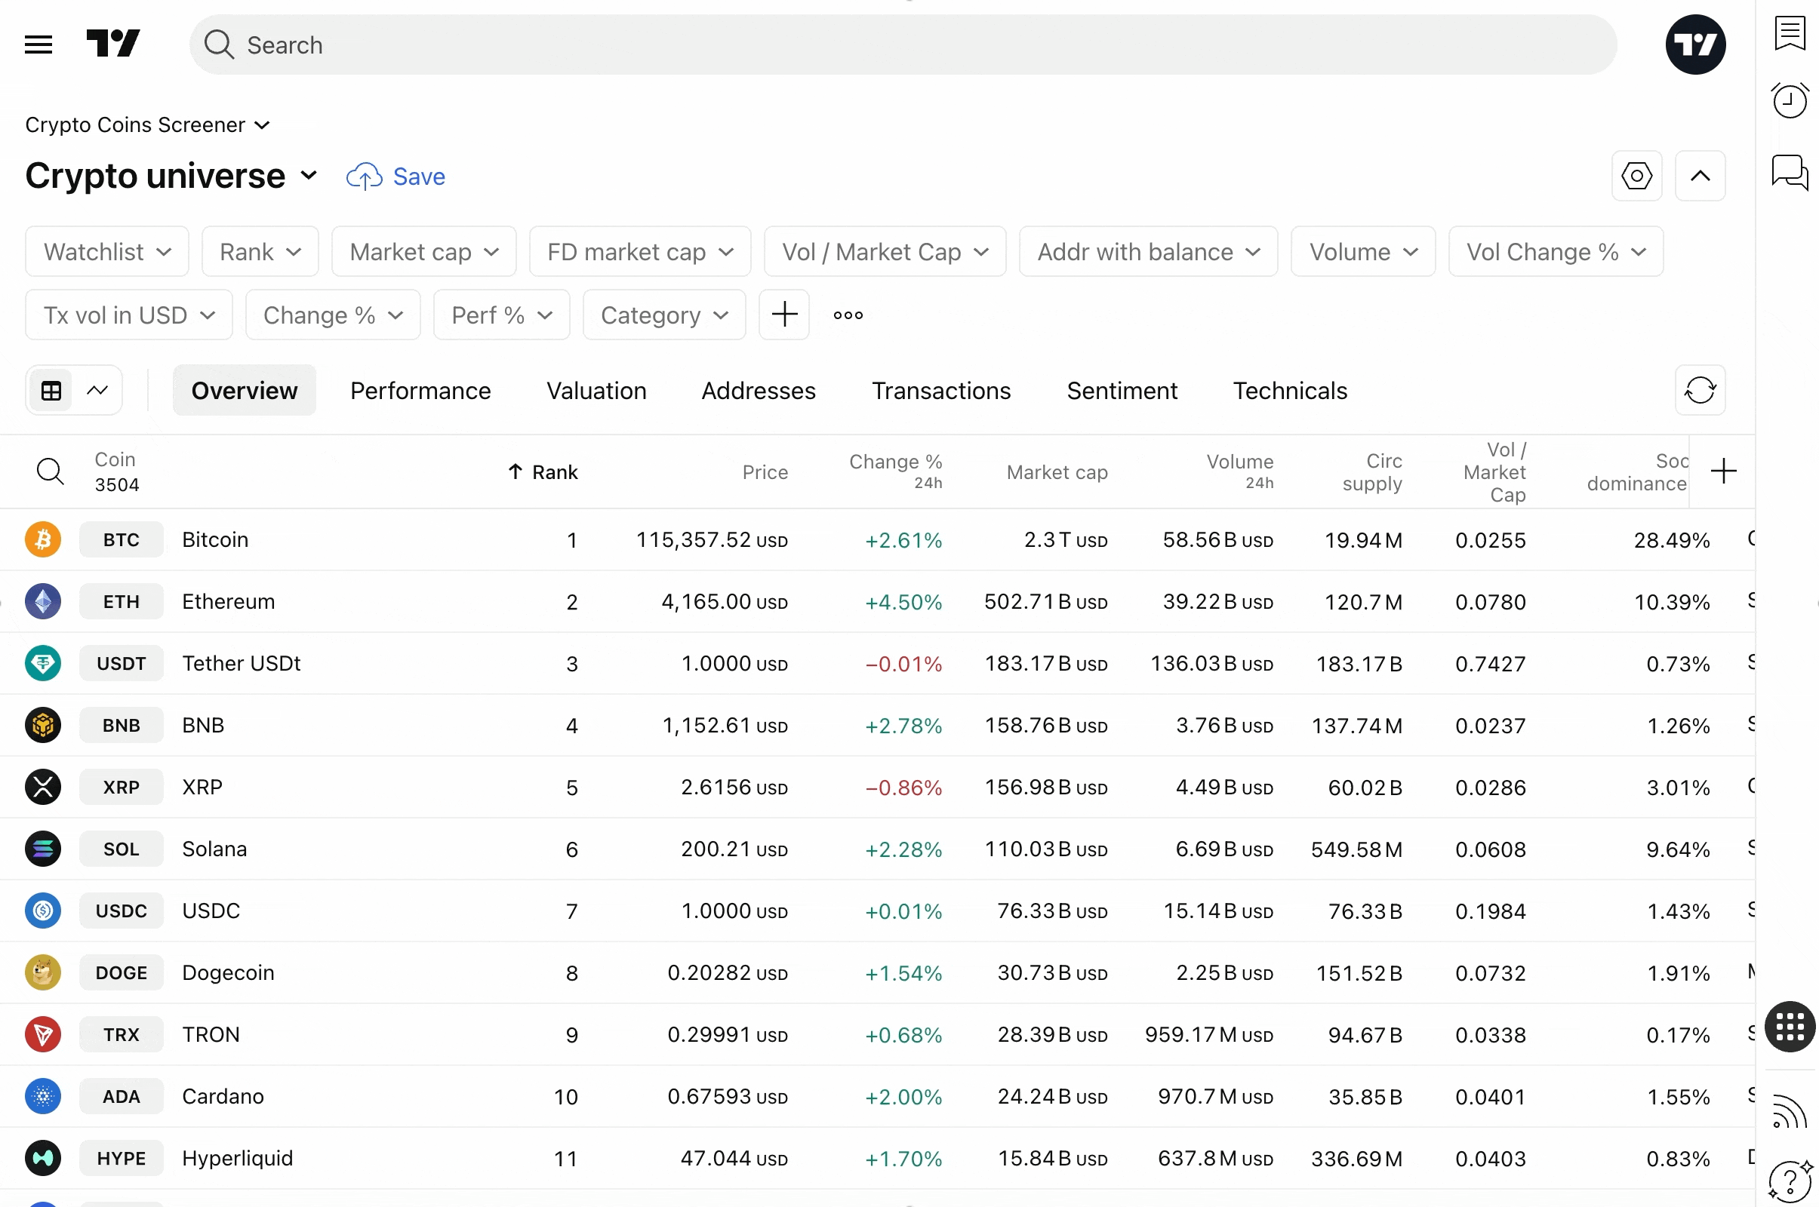Open the screener settings hexagon icon

(1636, 177)
